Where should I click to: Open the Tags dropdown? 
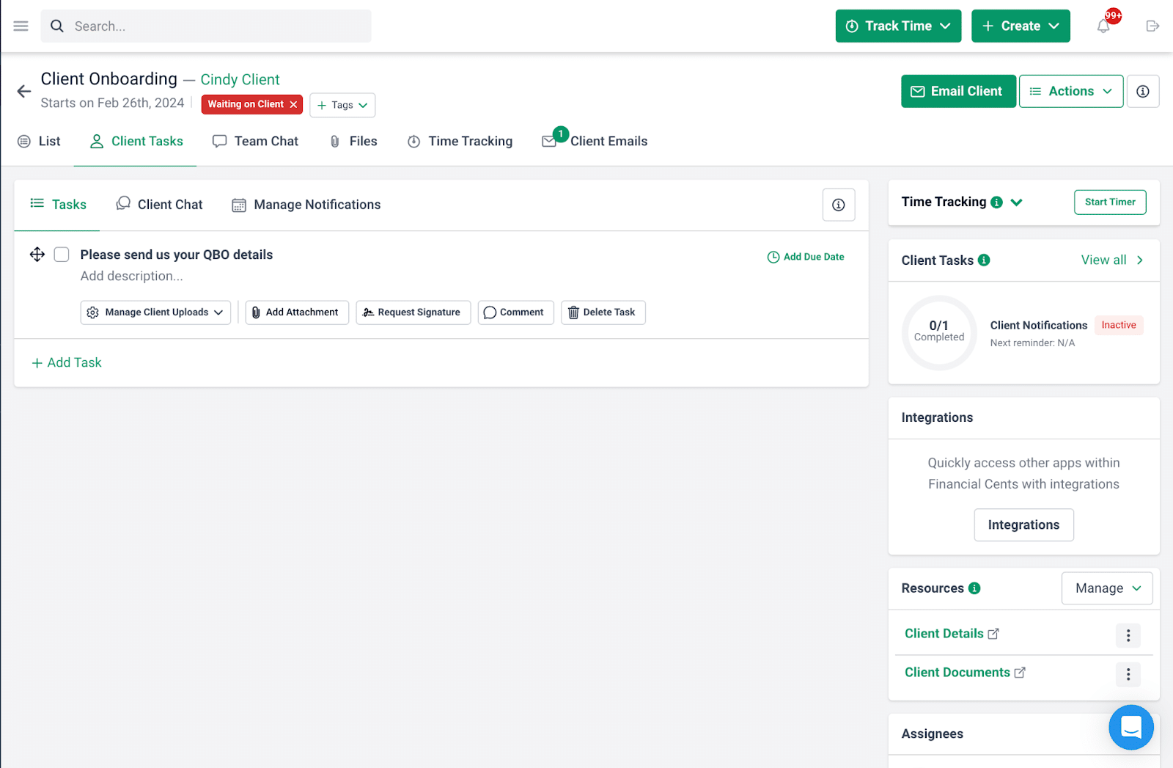[342, 105]
